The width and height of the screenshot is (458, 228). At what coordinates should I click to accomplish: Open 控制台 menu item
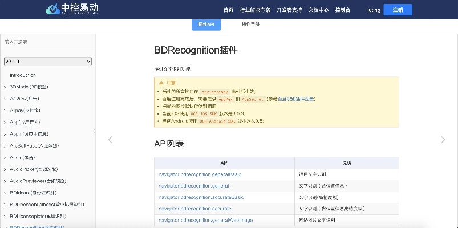point(343,10)
